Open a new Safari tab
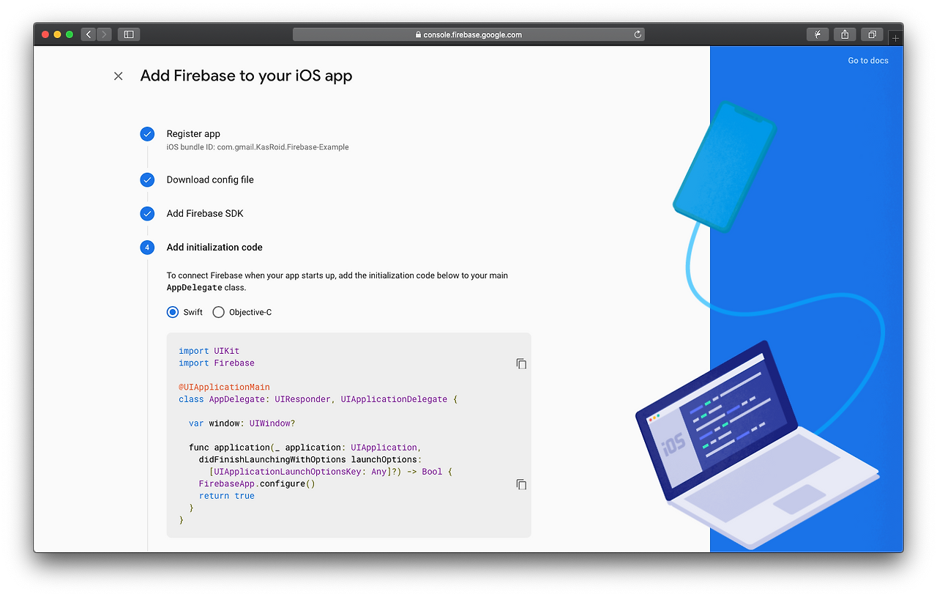Screen dimensions: 937x597 pos(895,38)
